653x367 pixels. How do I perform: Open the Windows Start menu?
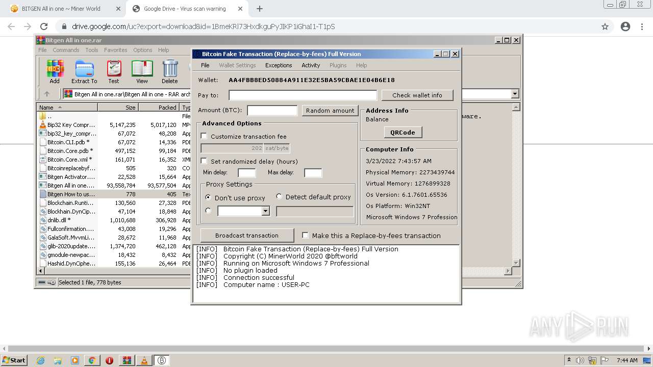(14, 360)
